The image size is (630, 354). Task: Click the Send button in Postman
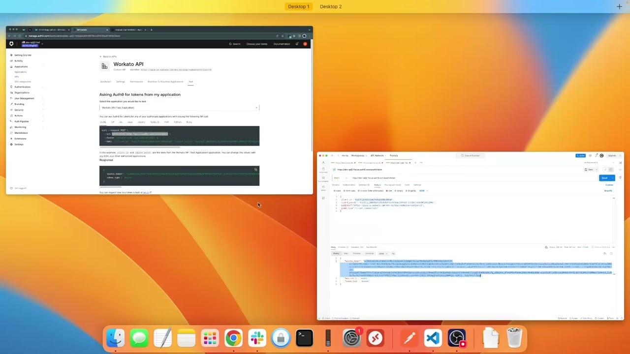(x=604, y=178)
